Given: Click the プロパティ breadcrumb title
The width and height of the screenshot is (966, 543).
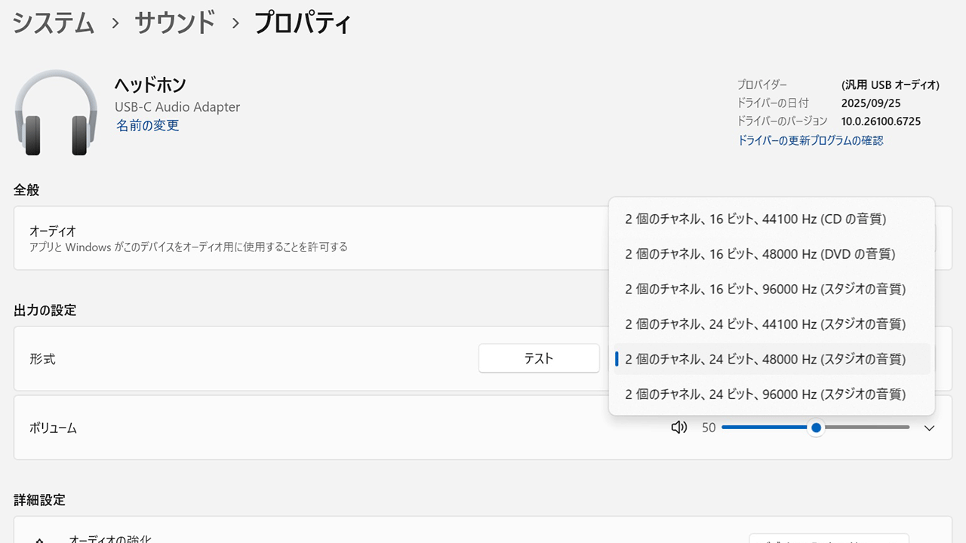Looking at the screenshot, I should coord(303,23).
